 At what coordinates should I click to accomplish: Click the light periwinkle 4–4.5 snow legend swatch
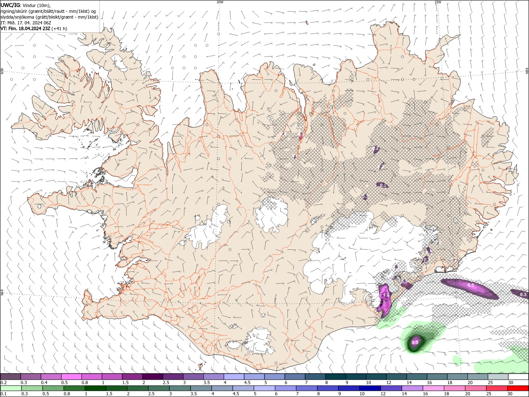point(234,377)
